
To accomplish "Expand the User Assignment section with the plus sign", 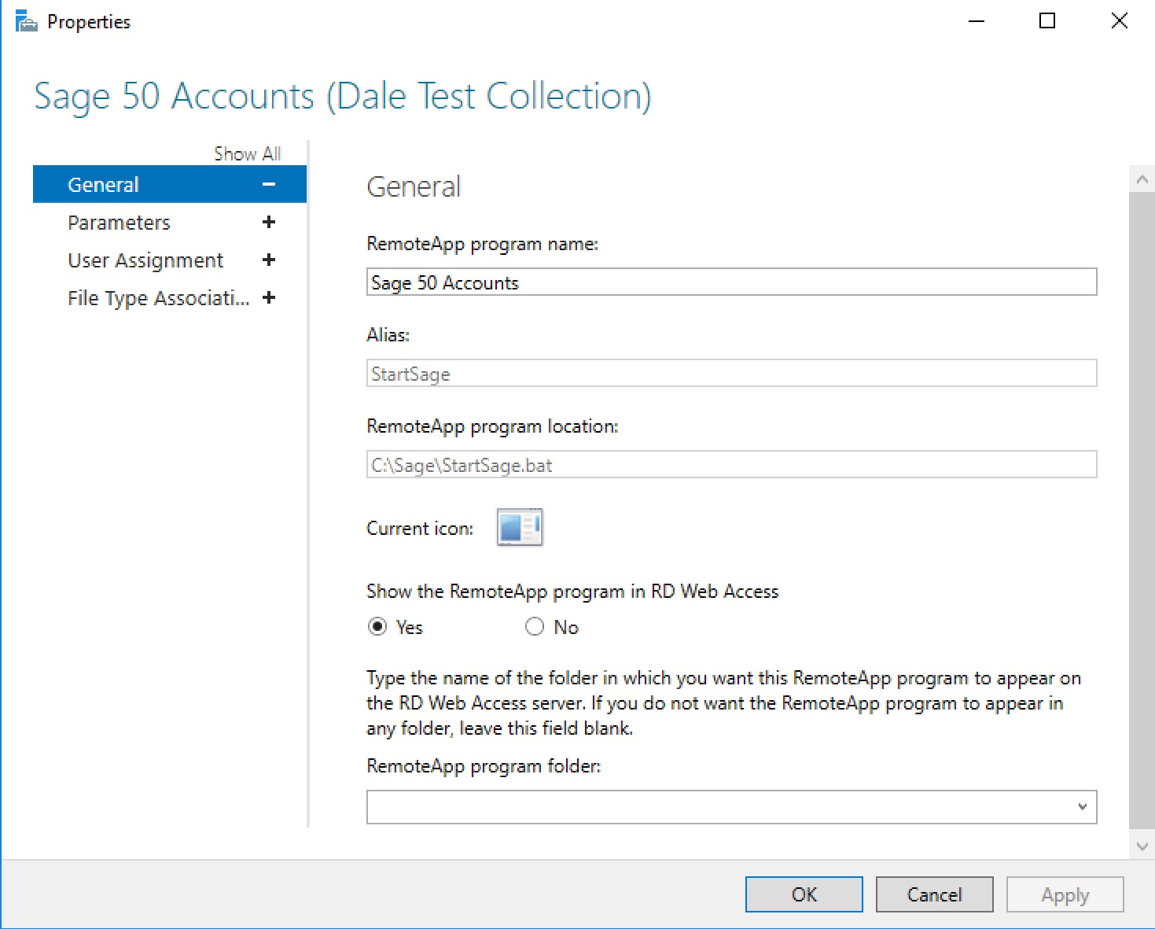I will pyautogui.click(x=269, y=260).
